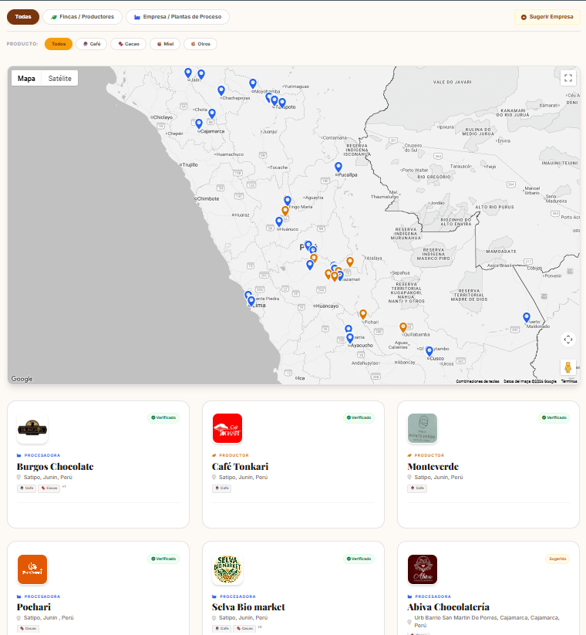The height and width of the screenshot is (635, 586).
Task: Click the Café tag on Café Tonkari card
Action: pos(222,488)
